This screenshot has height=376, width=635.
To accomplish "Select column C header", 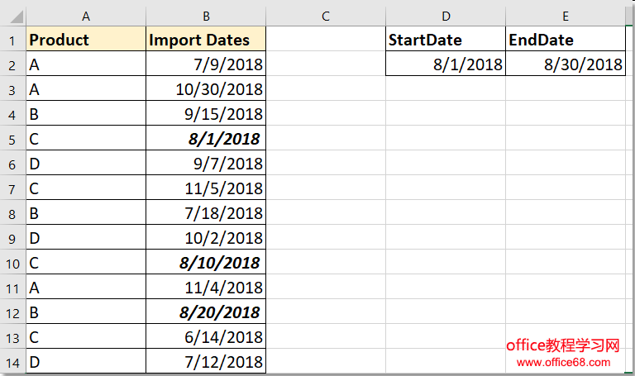I will [326, 16].
